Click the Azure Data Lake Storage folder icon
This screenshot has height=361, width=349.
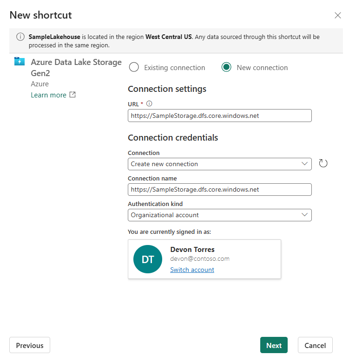20,62
